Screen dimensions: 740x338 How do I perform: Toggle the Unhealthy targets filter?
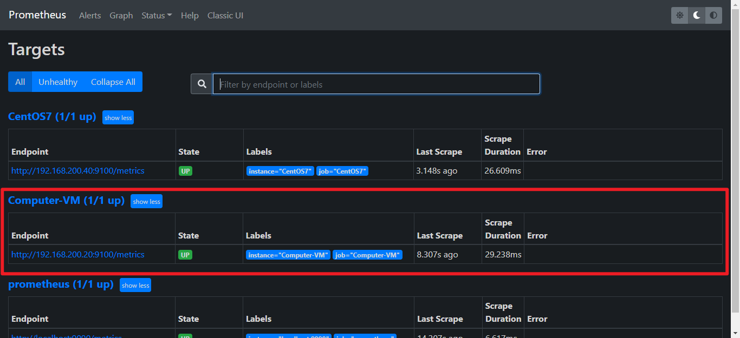[x=58, y=82]
